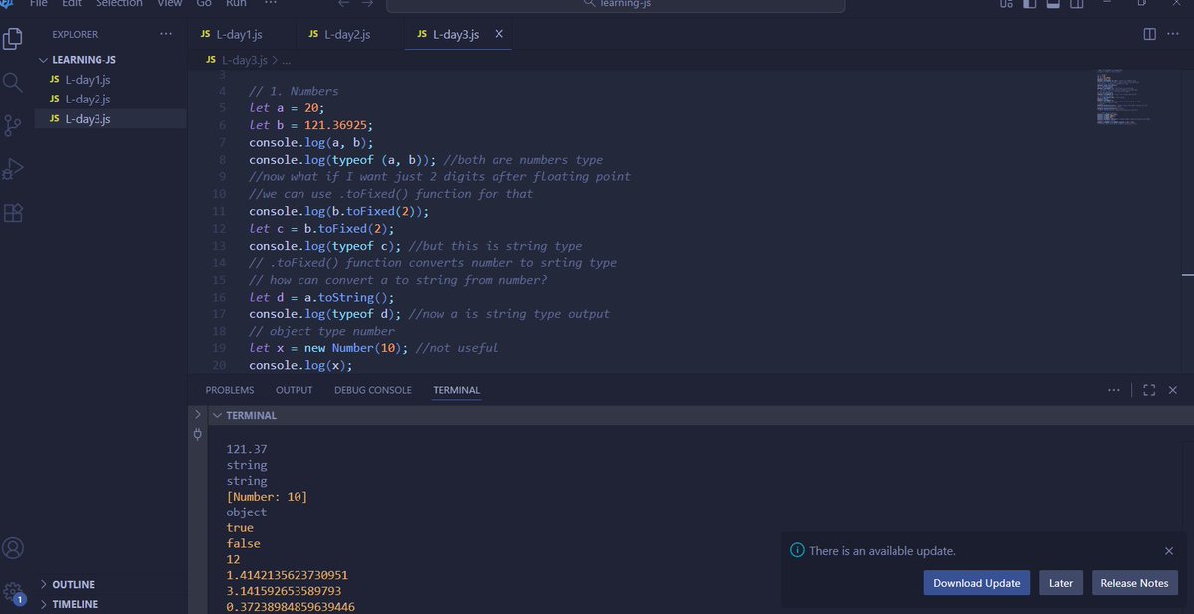Screen dimensions: 1194x614
Task: Click the '// 1. Numbers' comment line
Action: click(x=294, y=91)
